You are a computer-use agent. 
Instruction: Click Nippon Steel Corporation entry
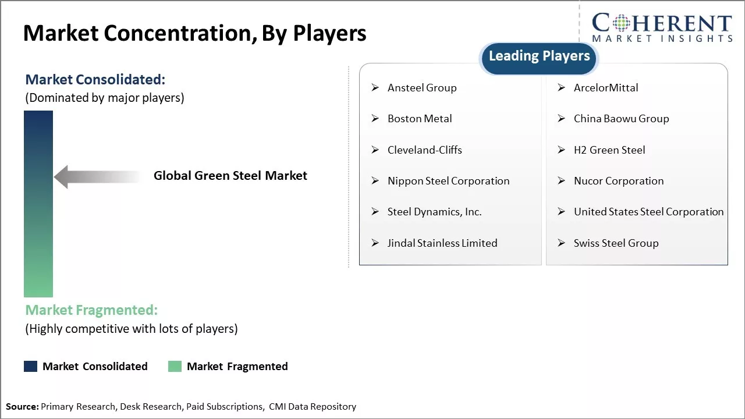point(448,181)
